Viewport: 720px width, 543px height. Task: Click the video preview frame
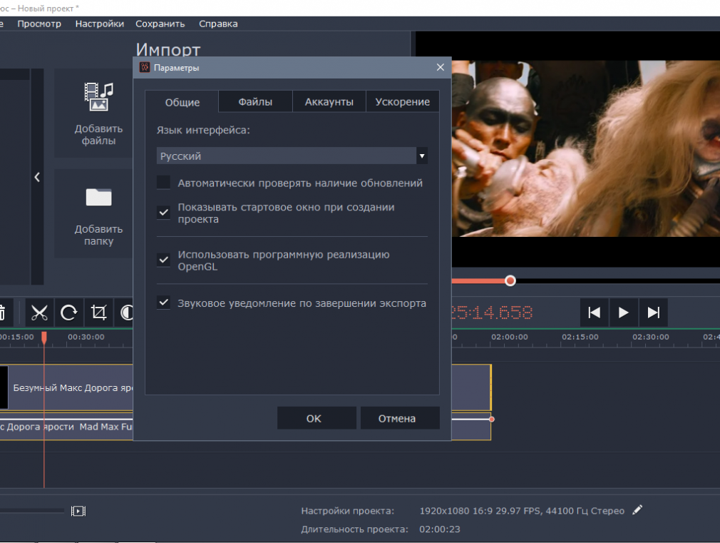coord(586,148)
